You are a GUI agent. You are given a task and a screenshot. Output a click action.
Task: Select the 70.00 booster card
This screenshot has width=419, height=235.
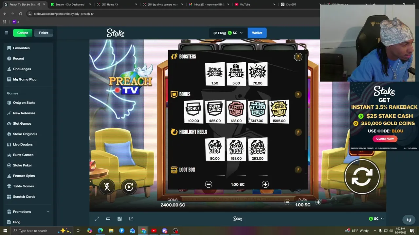tap(258, 74)
